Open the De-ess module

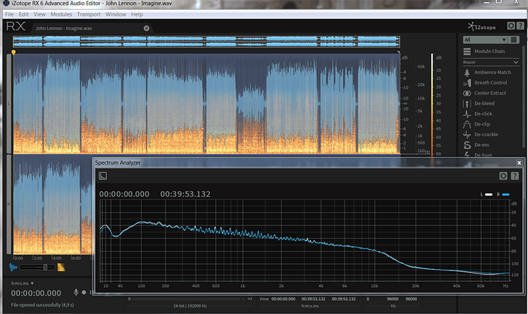point(482,145)
